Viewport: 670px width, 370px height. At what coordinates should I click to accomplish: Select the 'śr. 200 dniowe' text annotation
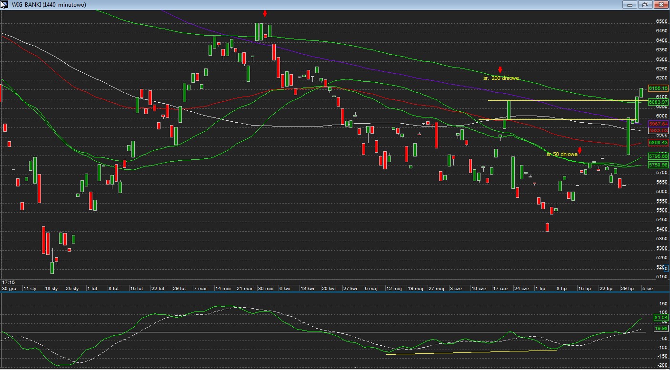tap(501, 78)
